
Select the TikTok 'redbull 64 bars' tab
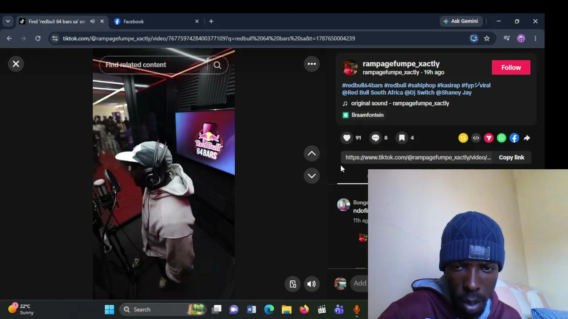click(57, 21)
